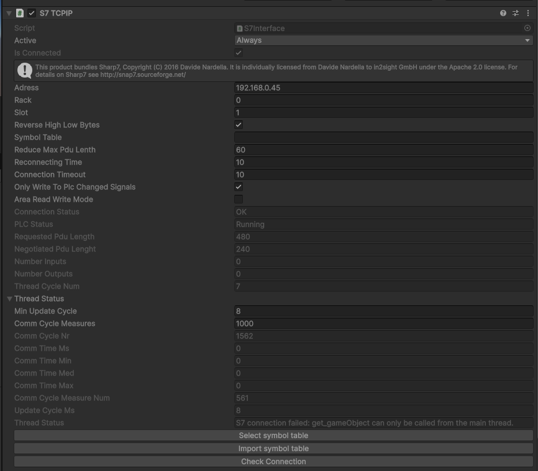Click the S7 TCPIP script hash icon
Screen dimensions: 538x471
pos(20,13)
